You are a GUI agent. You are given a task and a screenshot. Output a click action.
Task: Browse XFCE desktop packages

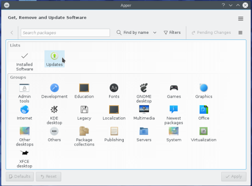coord(24,158)
